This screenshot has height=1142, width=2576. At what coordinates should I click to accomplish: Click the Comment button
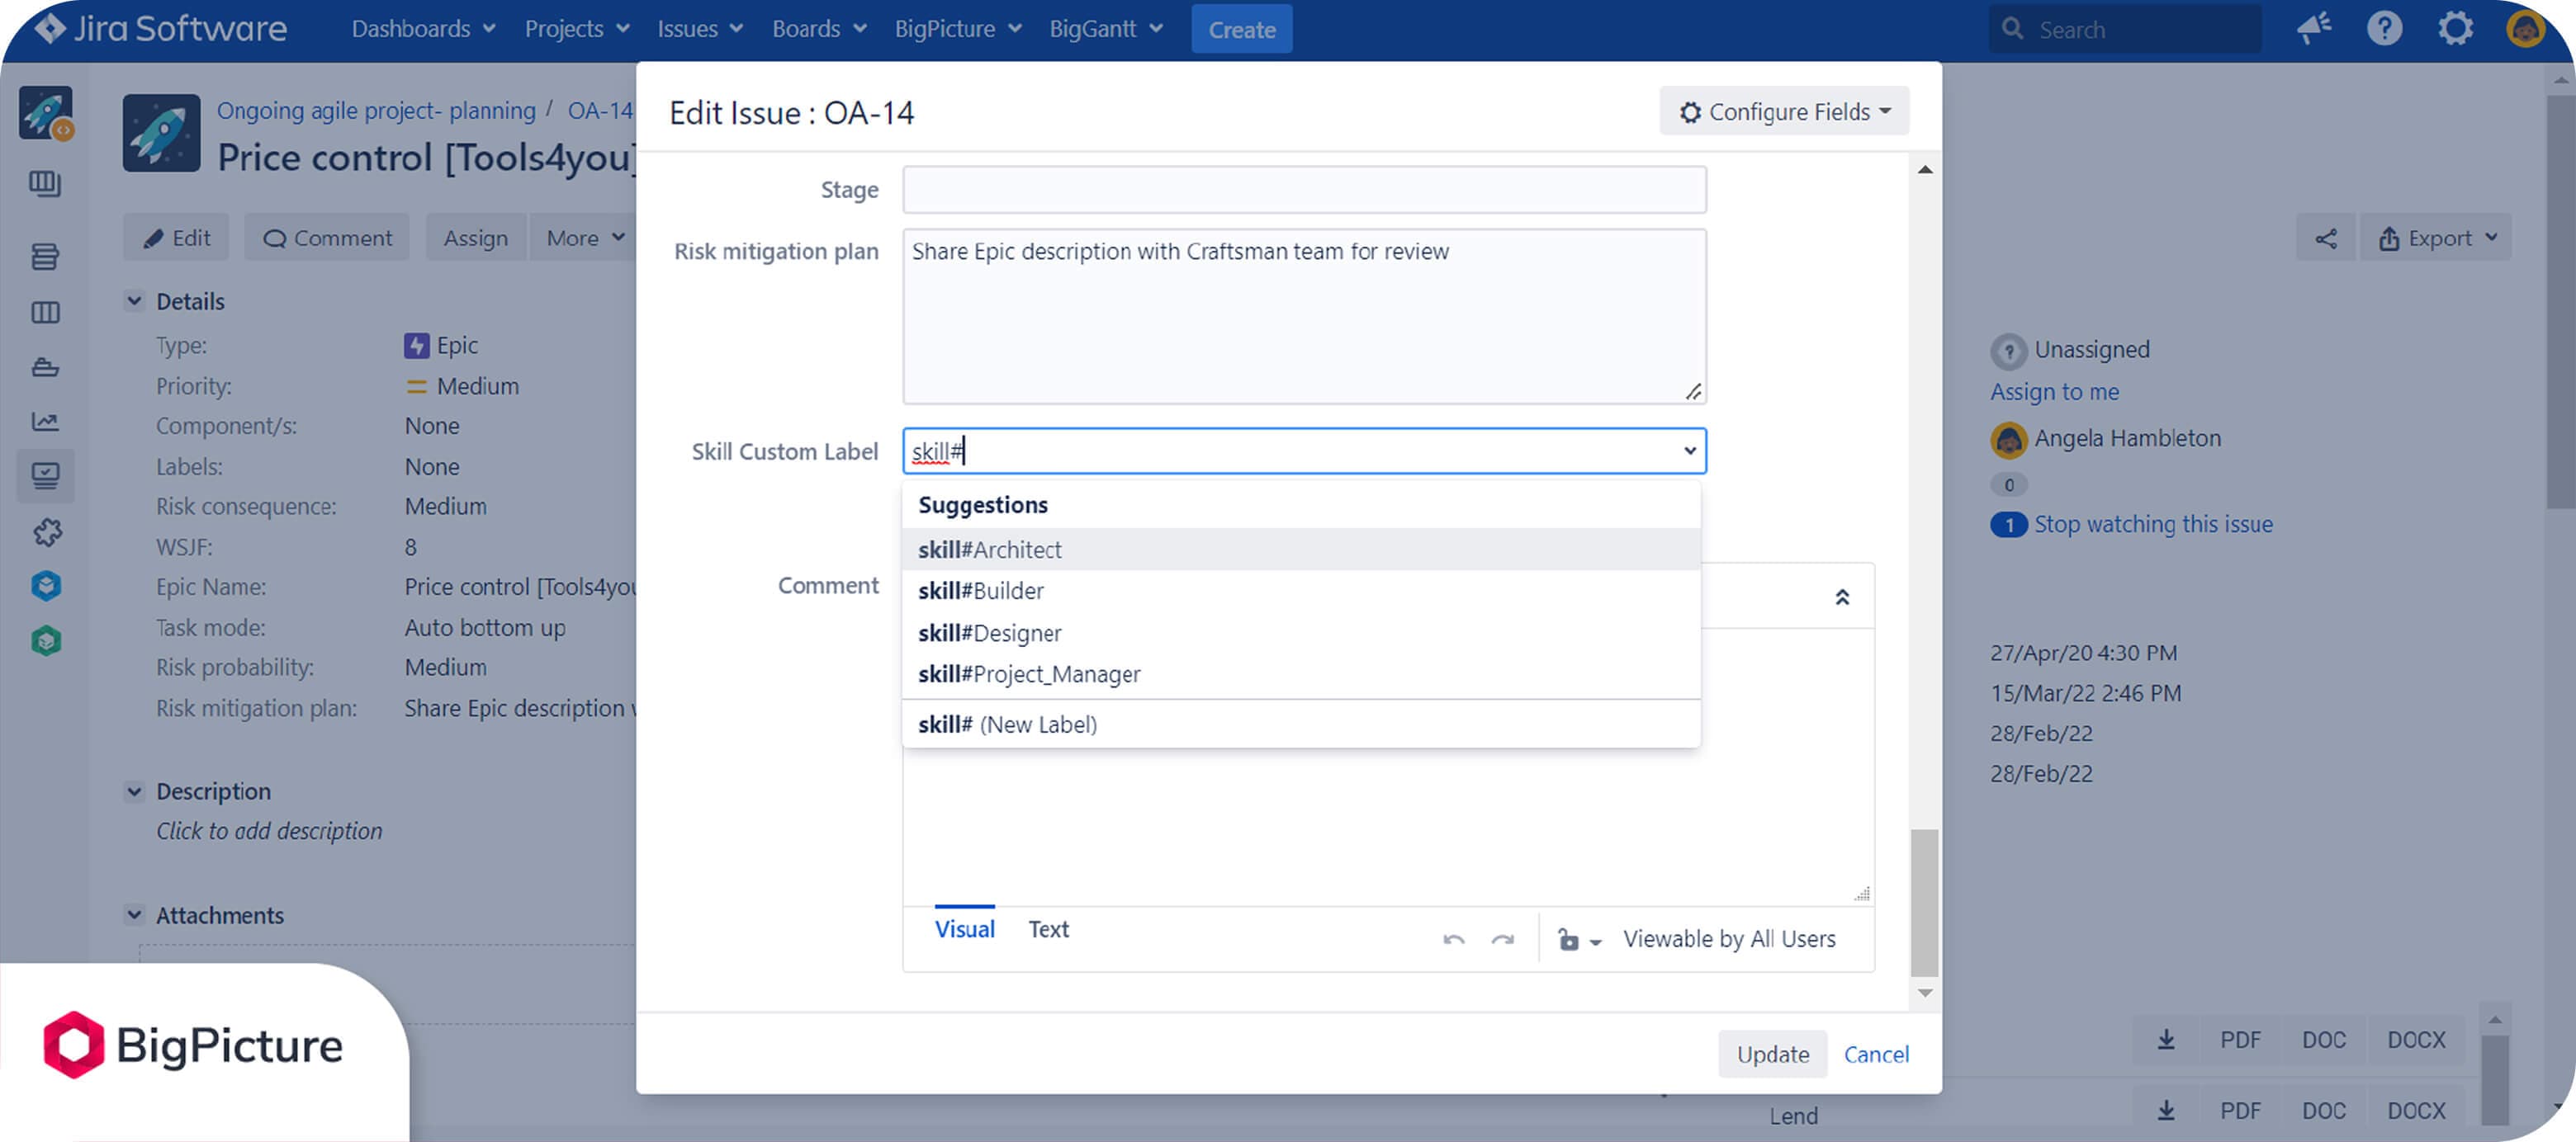point(327,238)
